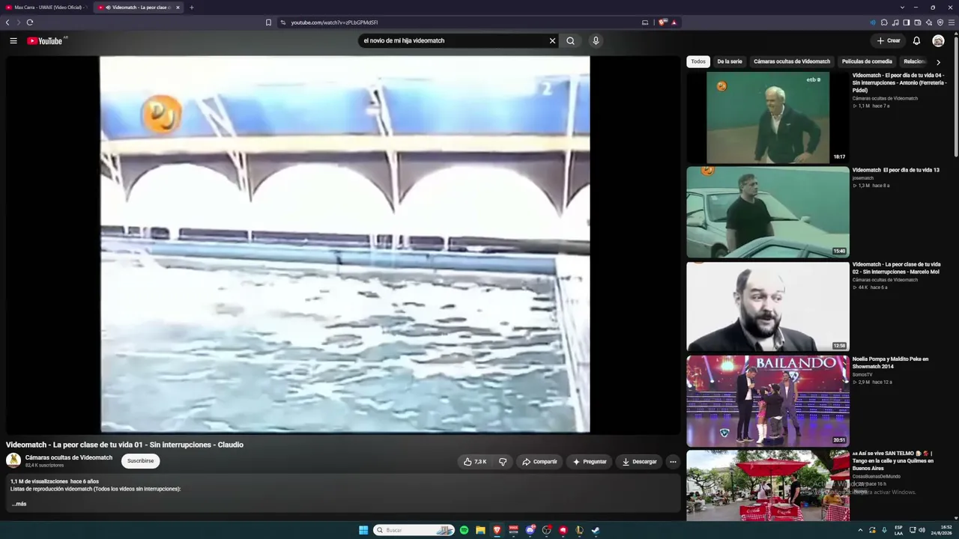Open the media control music note icon
The height and width of the screenshot is (539, 959).
895,22
